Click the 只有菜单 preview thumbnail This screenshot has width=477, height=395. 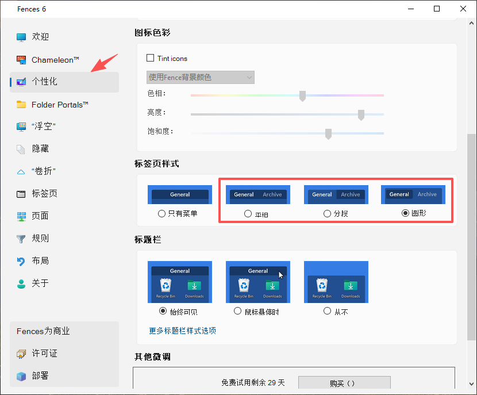[x=180, y=194]
